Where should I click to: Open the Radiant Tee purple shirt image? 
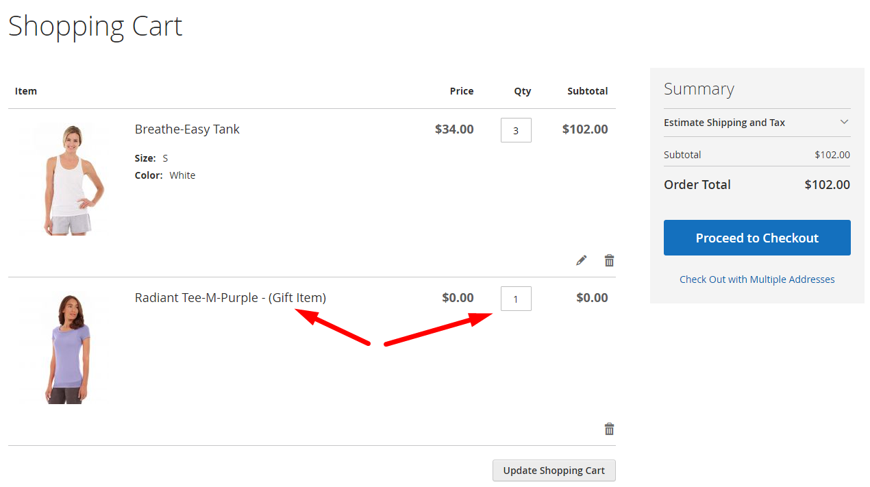click(65, 348)
